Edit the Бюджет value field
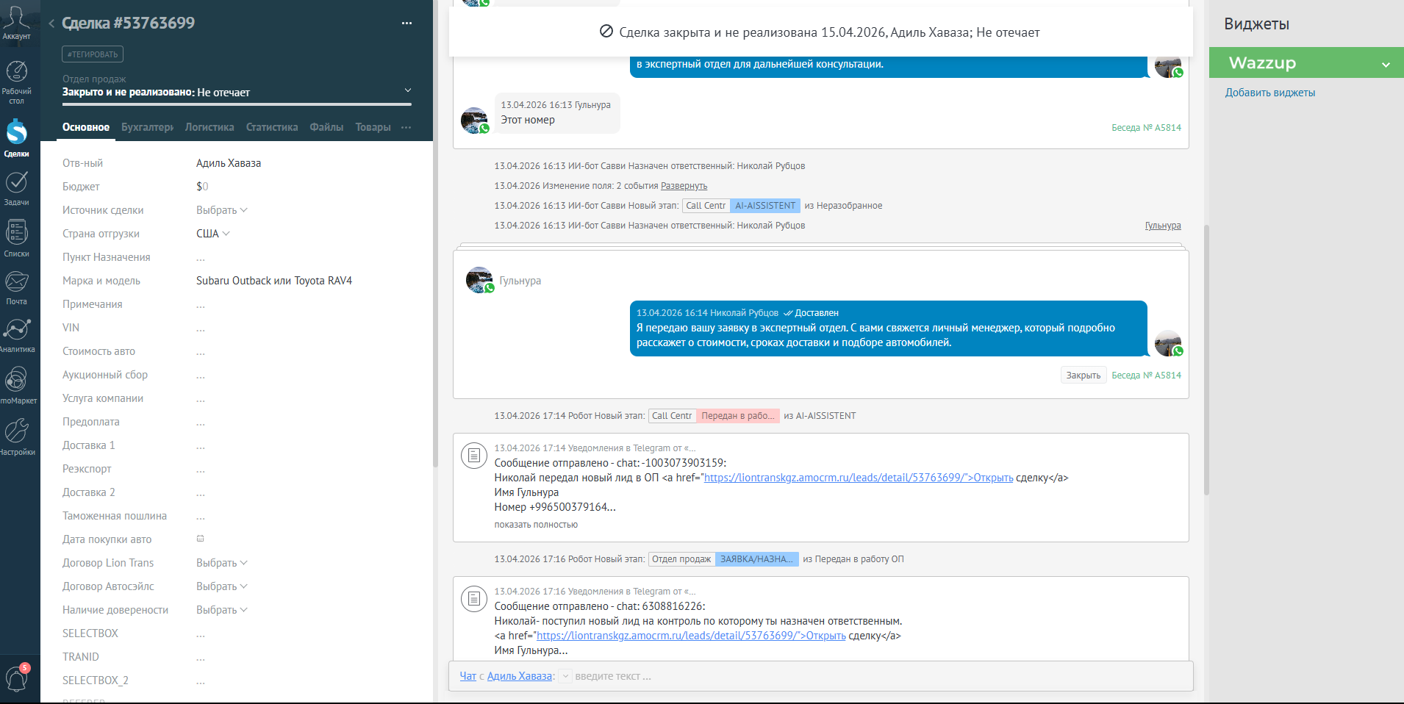Screen dimensions: 1404x704 202,187
